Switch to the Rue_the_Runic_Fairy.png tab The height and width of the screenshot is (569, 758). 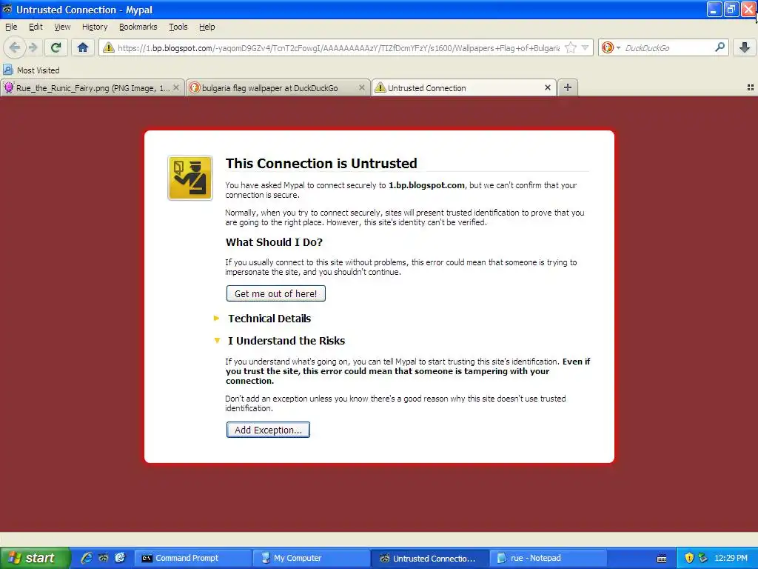(93, 88)
